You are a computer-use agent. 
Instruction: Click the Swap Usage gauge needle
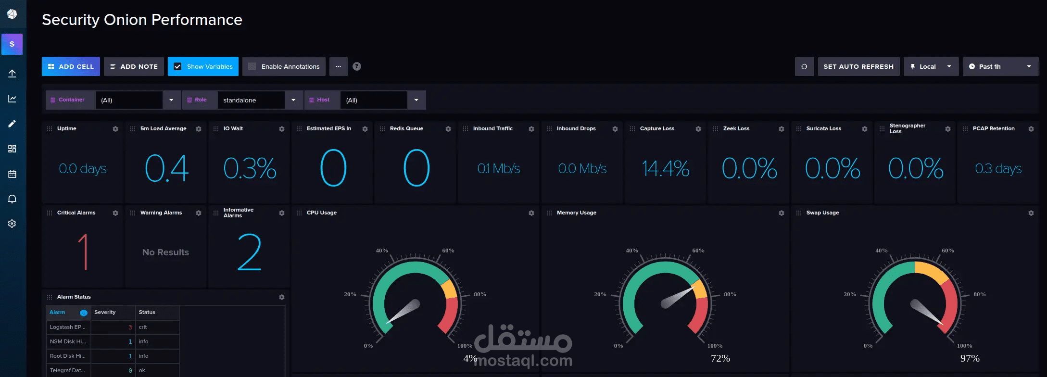(928, 313)
